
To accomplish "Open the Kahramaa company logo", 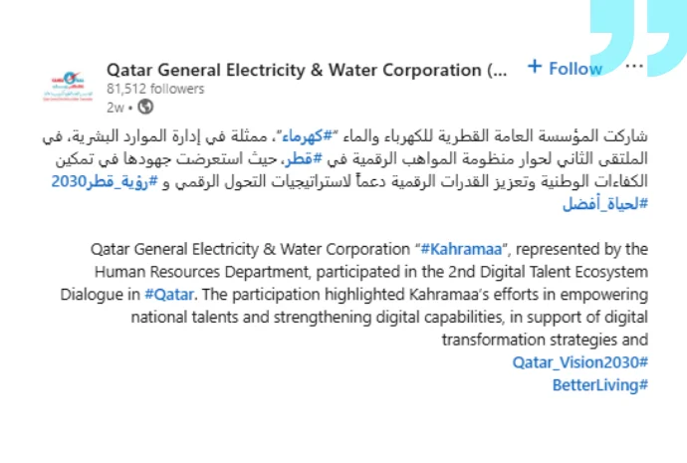I will [x=67, y=88].
